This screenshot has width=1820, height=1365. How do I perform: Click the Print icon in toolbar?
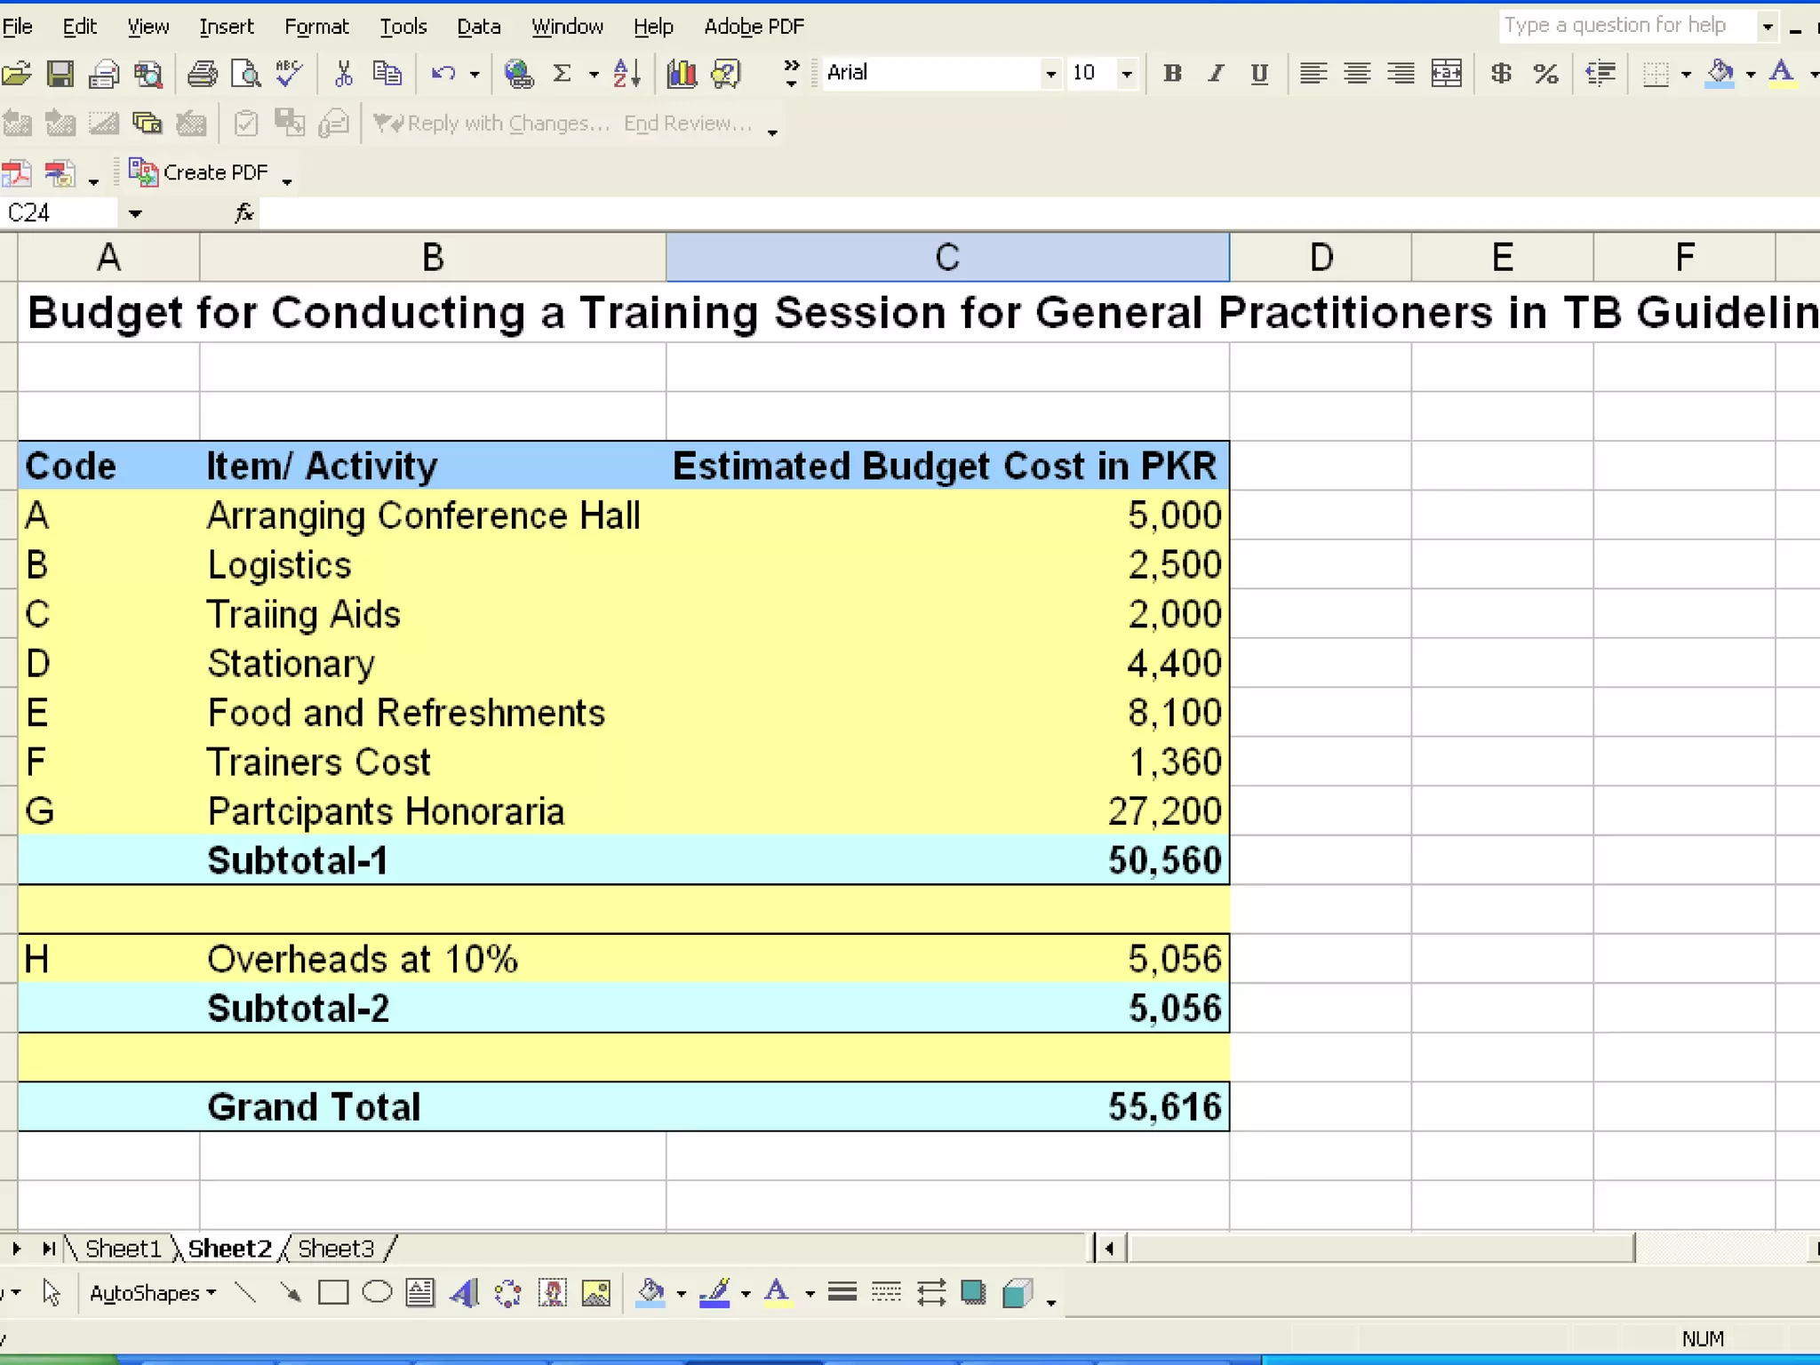pos(203,73)
